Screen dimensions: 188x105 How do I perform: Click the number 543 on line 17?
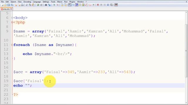tap(127, 72)
